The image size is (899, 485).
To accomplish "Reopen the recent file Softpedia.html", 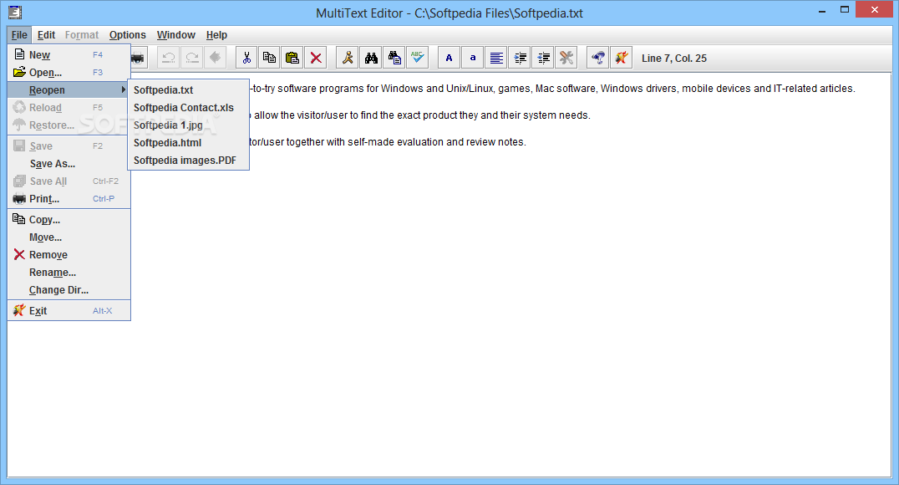I will pyautogui.click(x=188, y=142).
